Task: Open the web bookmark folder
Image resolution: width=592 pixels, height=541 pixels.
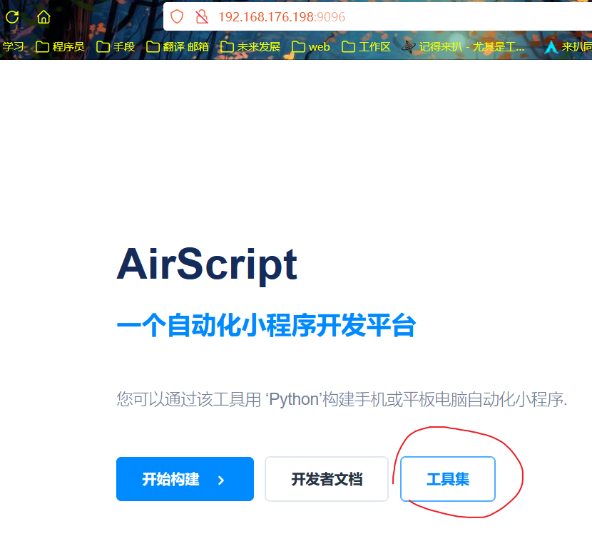Action: click(311, 47)
